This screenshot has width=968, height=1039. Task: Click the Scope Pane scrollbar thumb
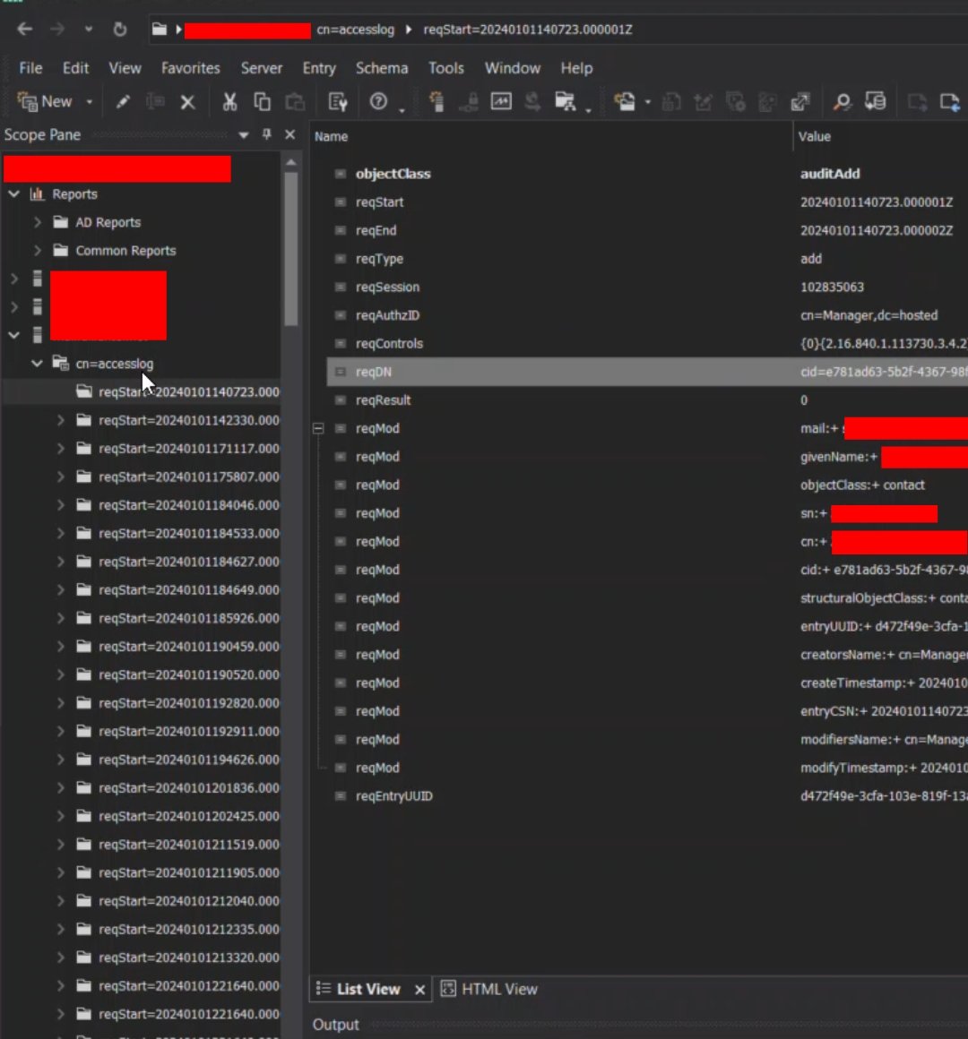291,248
